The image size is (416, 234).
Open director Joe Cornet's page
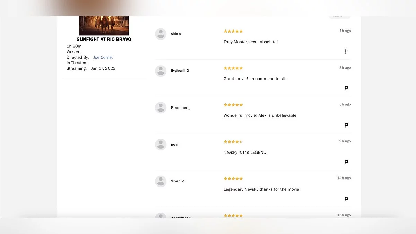click(x=103, y=58)
